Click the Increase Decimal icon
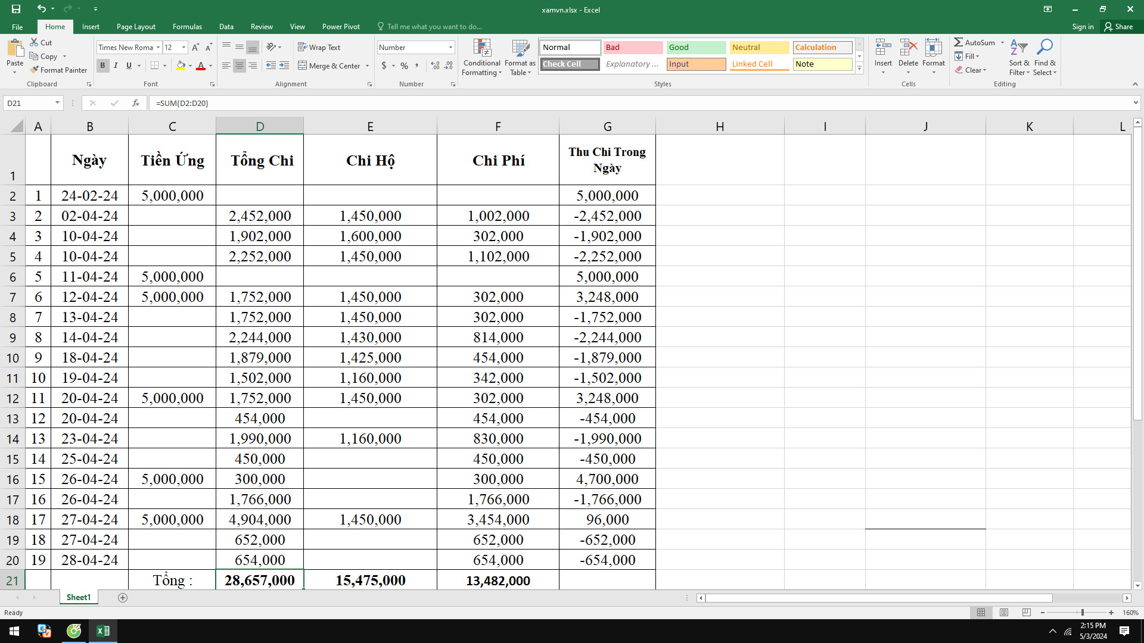 [x=435, y=65]
